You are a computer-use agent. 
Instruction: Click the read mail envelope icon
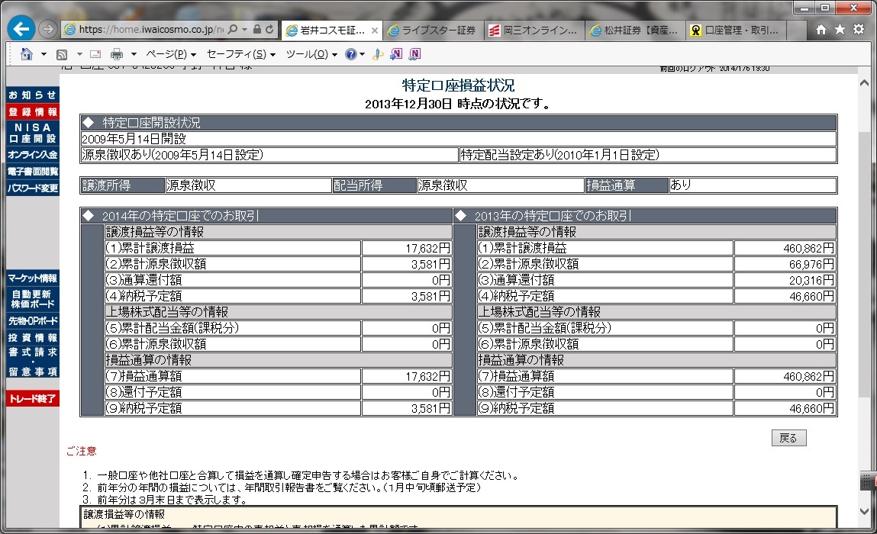point(95,54)
